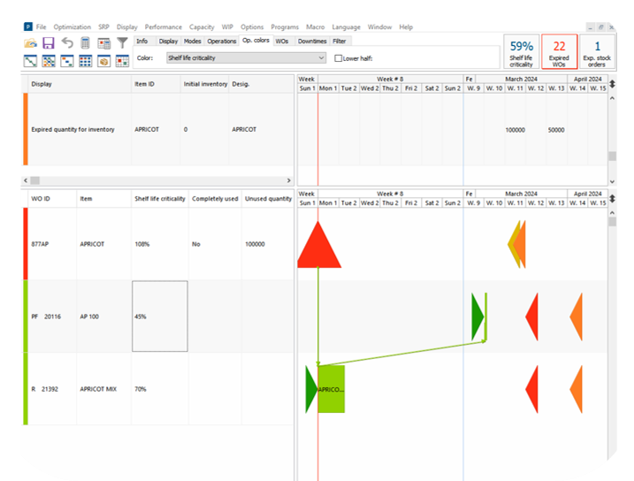Click the large red triangle for 877AP

click(x=318, y=245)
